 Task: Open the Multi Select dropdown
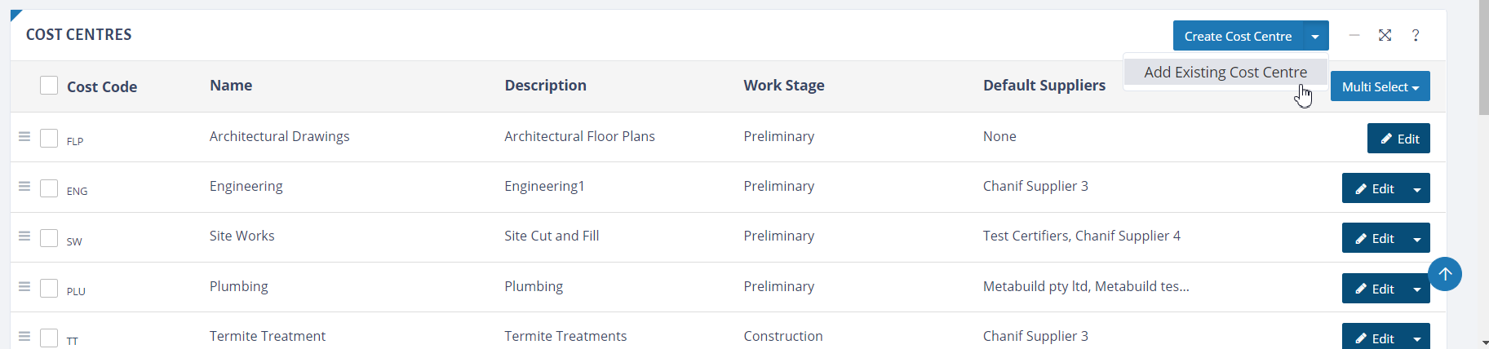(1380, 86)
